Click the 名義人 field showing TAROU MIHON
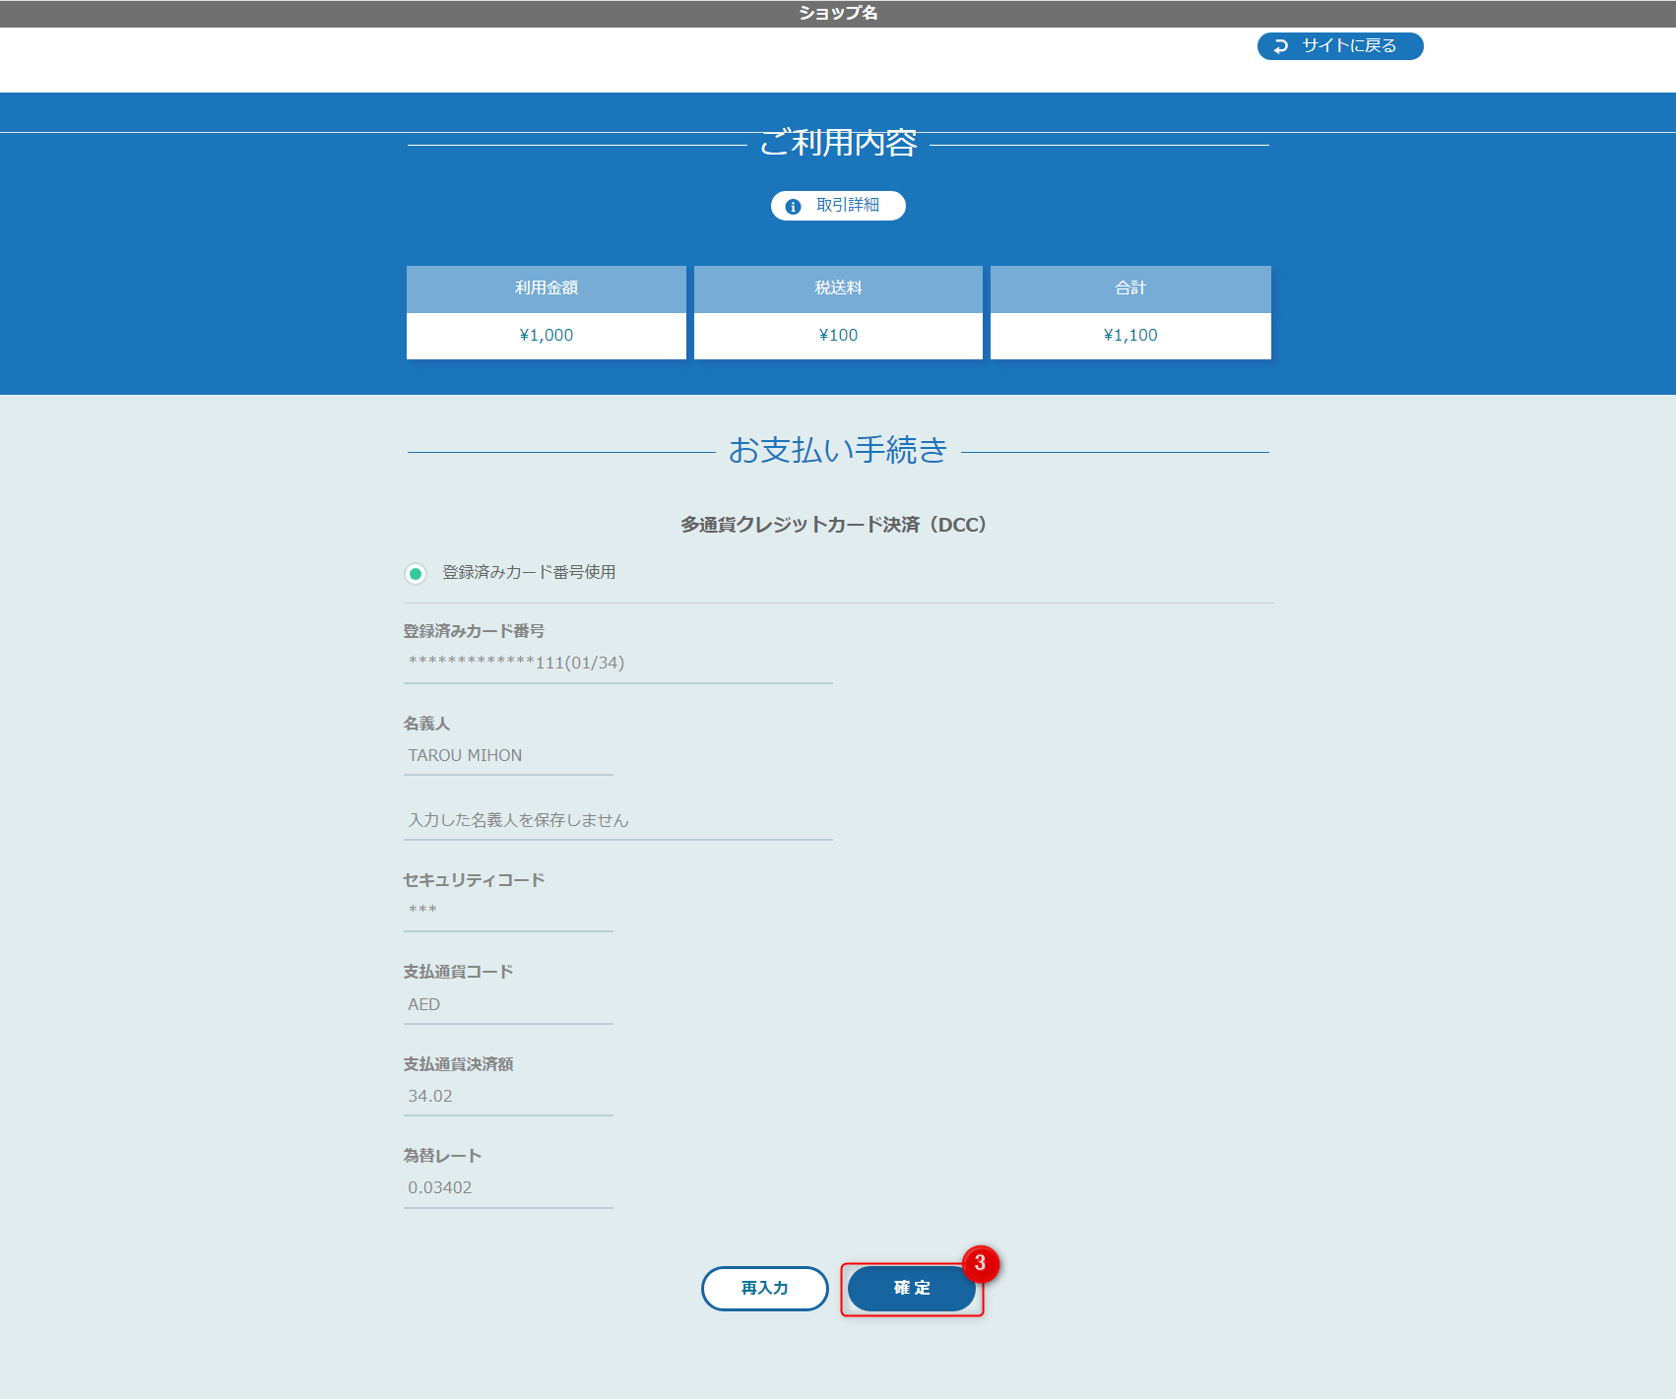 point(508,755)
